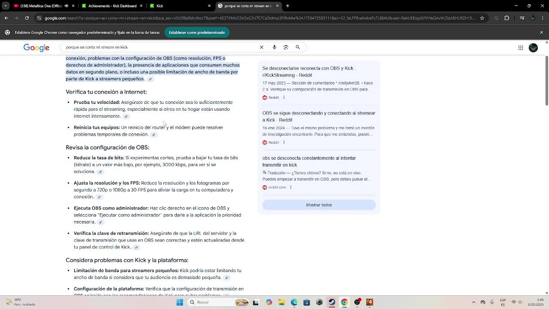Go to the Google logo homepage
The height and width of the screenshot is (309, 549).
click(36, 48)
